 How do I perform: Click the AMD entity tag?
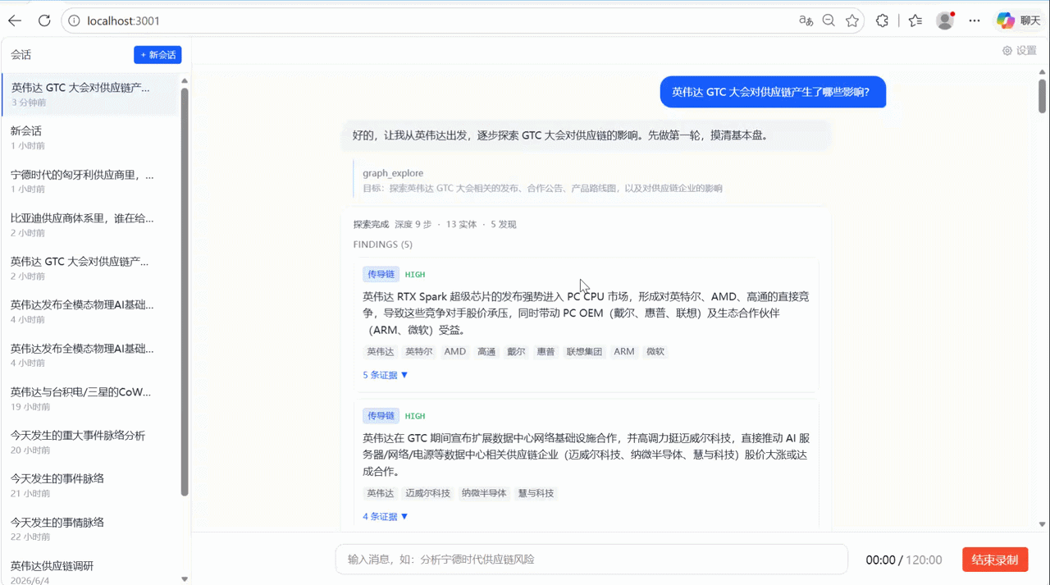[x=455, y=351]
